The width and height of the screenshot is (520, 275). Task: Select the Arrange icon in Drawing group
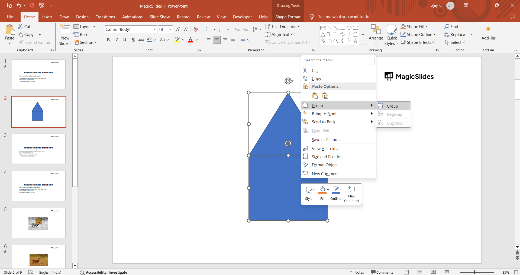(376, 32)
